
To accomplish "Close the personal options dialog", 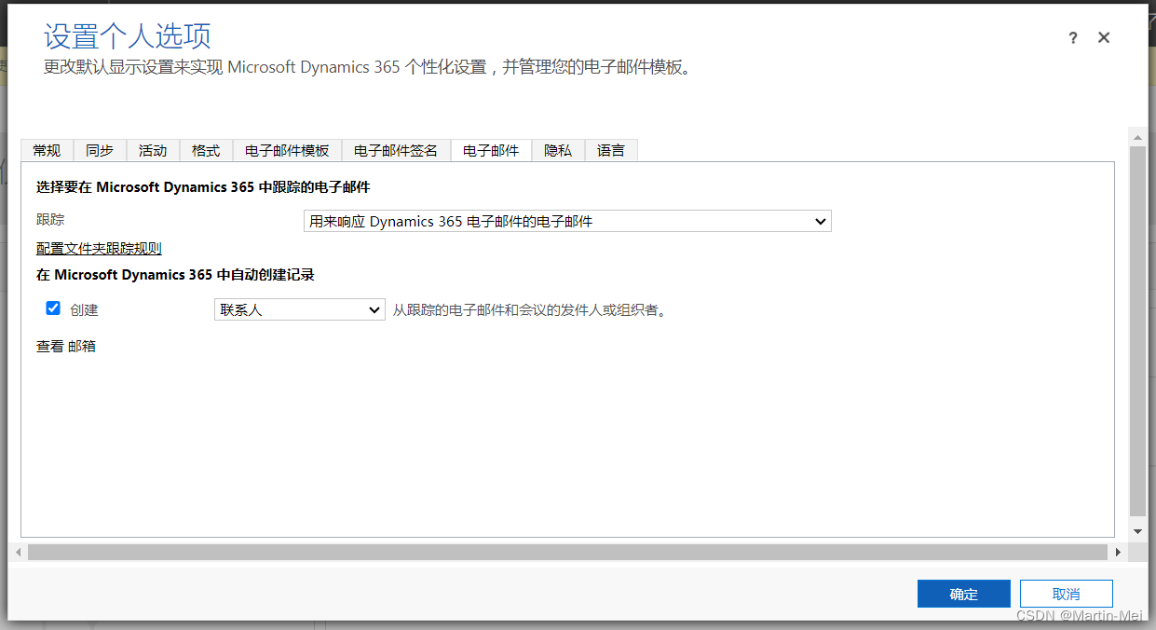I will (1104, 37).
